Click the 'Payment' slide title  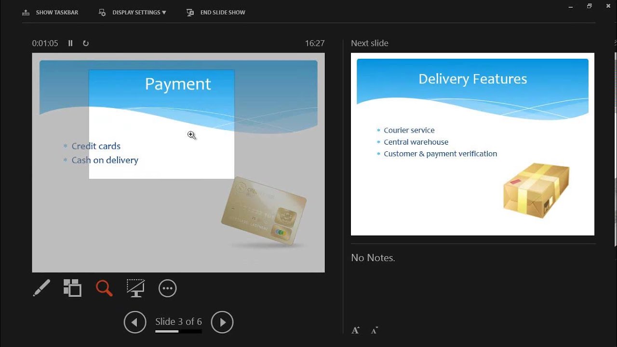178,84
